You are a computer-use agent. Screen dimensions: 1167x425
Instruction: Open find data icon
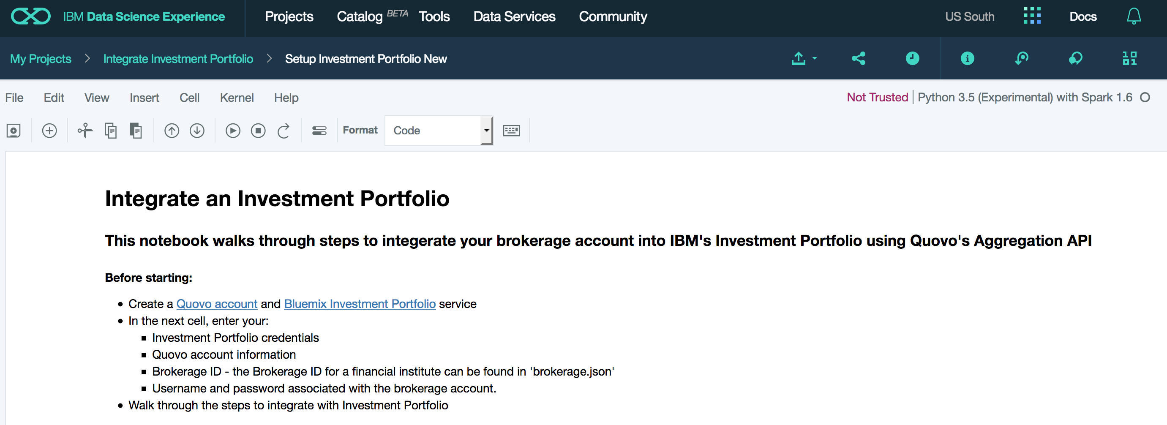pyautogui.click(x=1022, y=58)
